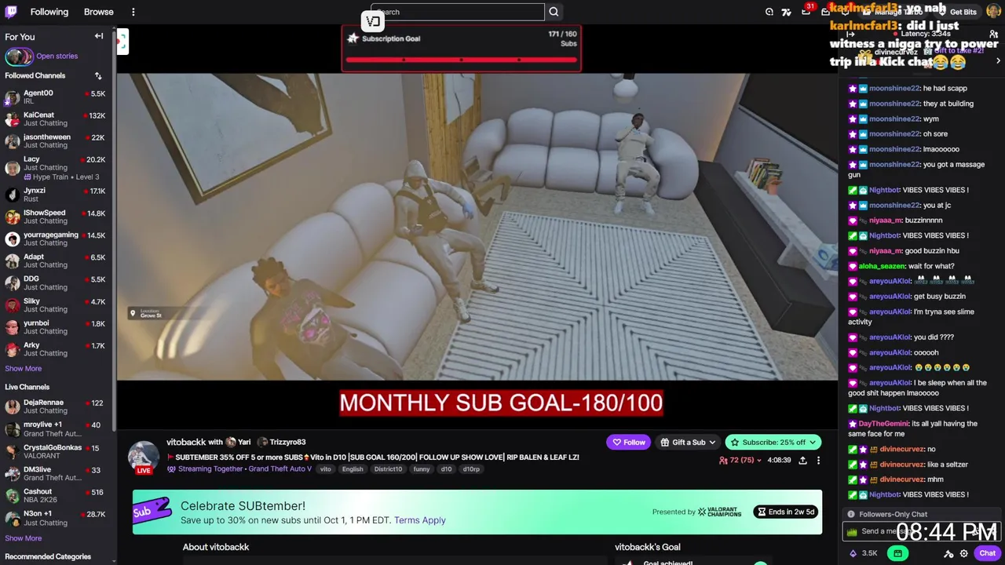Viewport: 1005px width, 565px height.
Task: Click moonshine22 username in 'he had scapp'
Action: pos(894,89)
